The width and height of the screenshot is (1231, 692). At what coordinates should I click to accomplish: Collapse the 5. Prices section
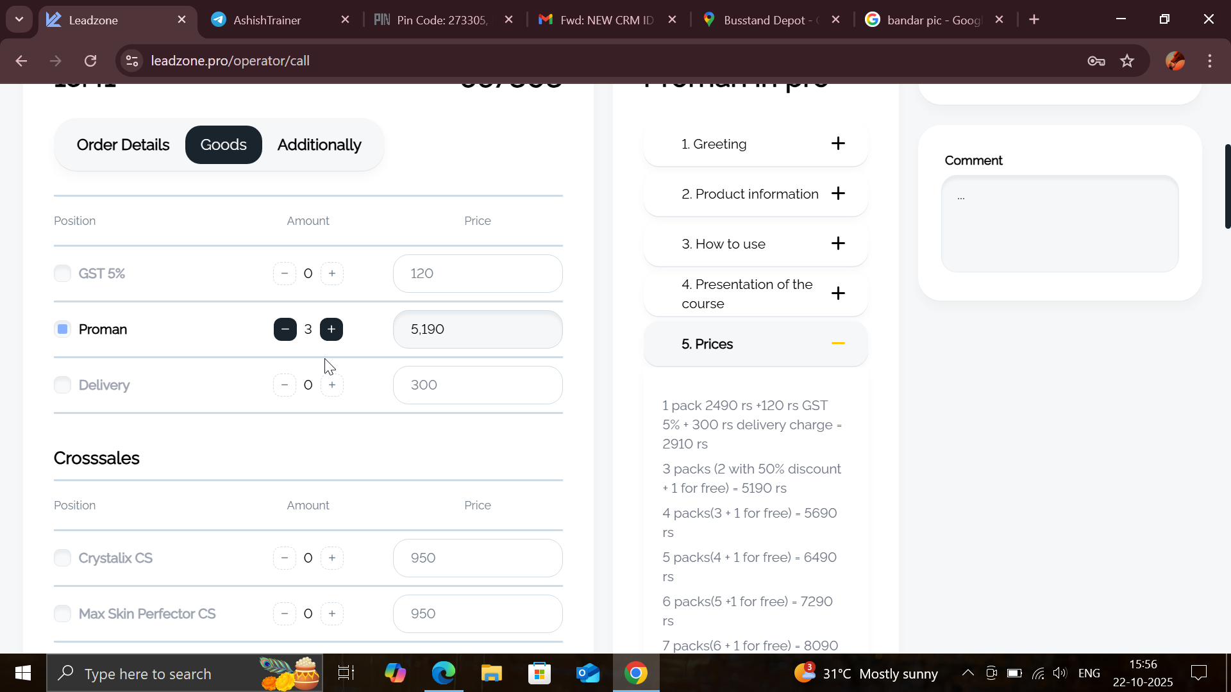(838, 344)
